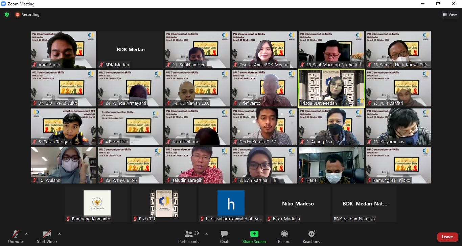Click the red Recording indicator dot

coord(18,15)
